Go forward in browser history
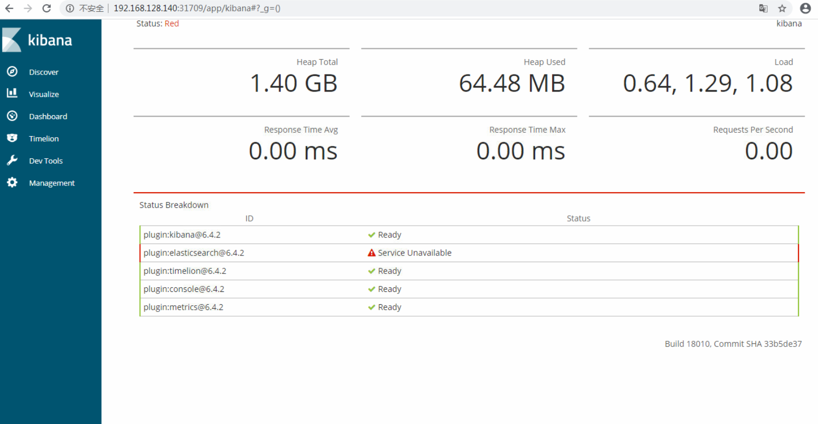Viewport: 818px width, 424px height. [28, 8]
